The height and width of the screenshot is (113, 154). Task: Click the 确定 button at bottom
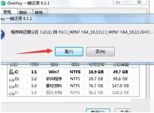(x=98, y=111)
